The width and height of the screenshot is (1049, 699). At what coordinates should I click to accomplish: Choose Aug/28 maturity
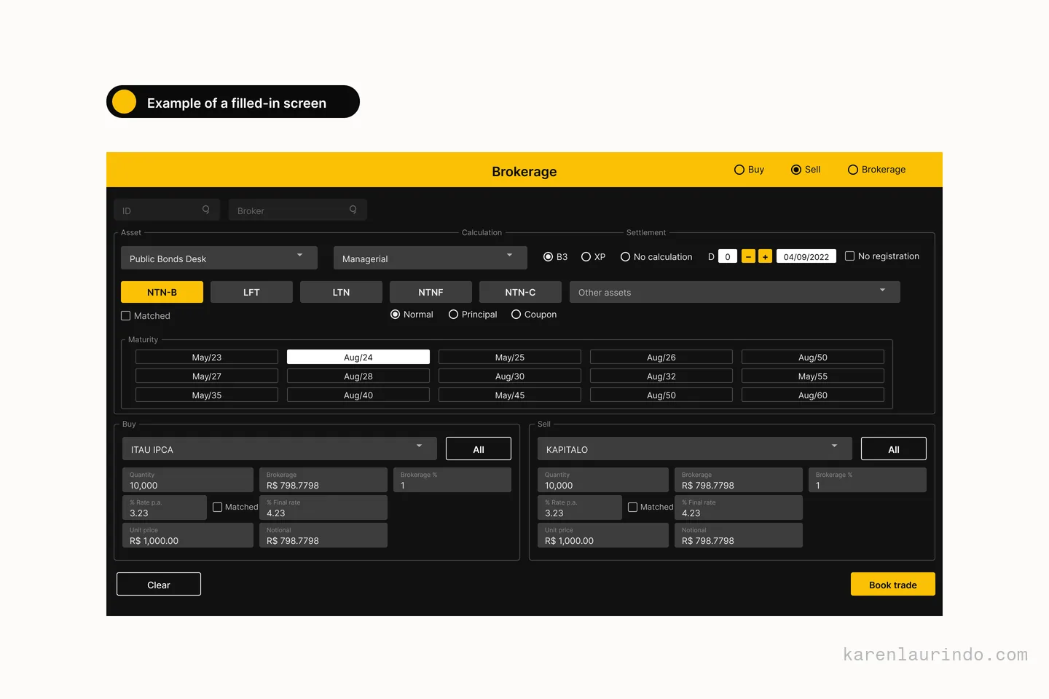pos(358,376)
